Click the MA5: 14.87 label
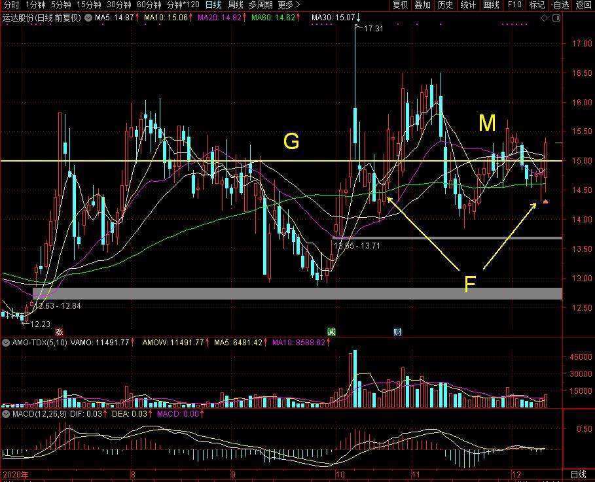The height and width of the screenshot is (482, 595). pyautogui.click(x=114, y=18)
